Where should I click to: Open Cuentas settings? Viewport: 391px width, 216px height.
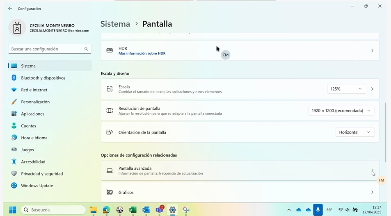coord(50,125)
